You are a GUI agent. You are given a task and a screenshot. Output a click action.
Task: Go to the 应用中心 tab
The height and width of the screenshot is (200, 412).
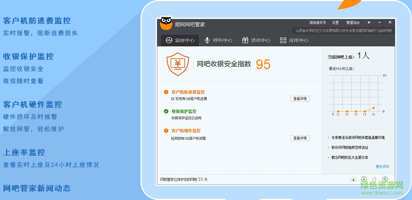pos(294,40)
